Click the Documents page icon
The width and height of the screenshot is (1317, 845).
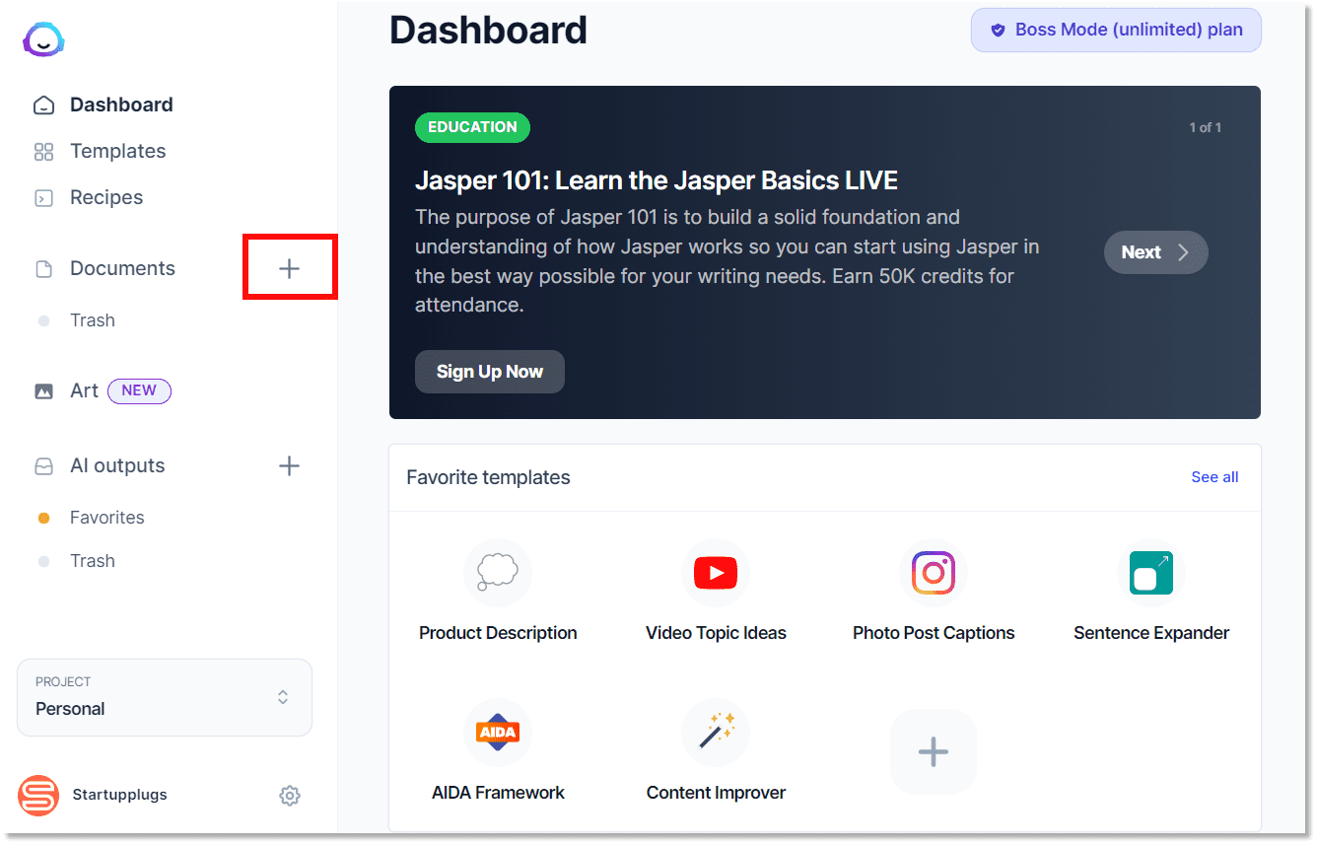(43, 269)
